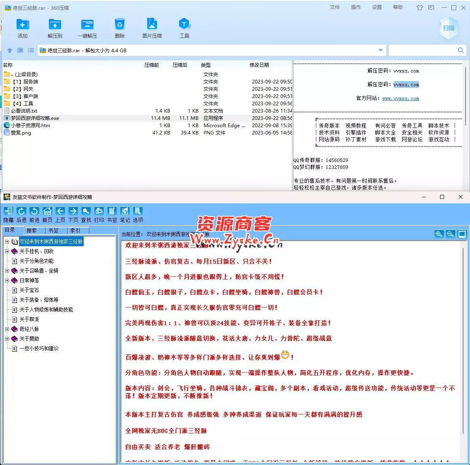Click the 查找 (Find) toolbar icon
The height and width of the screenshot is (465, 470).
point(86,211)
